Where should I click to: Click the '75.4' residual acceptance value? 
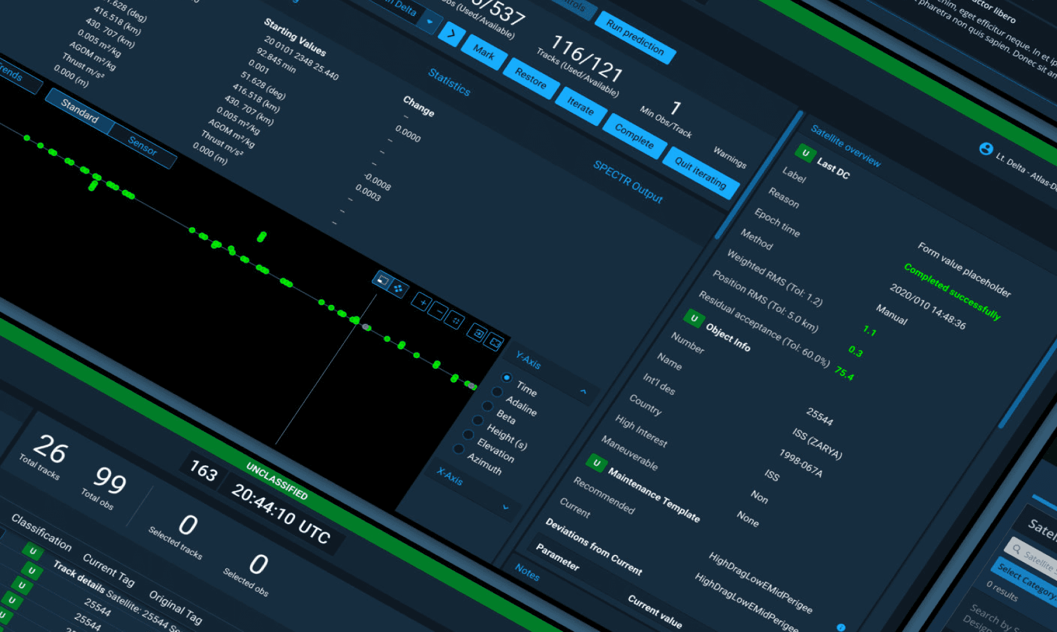tap(844, 373)
